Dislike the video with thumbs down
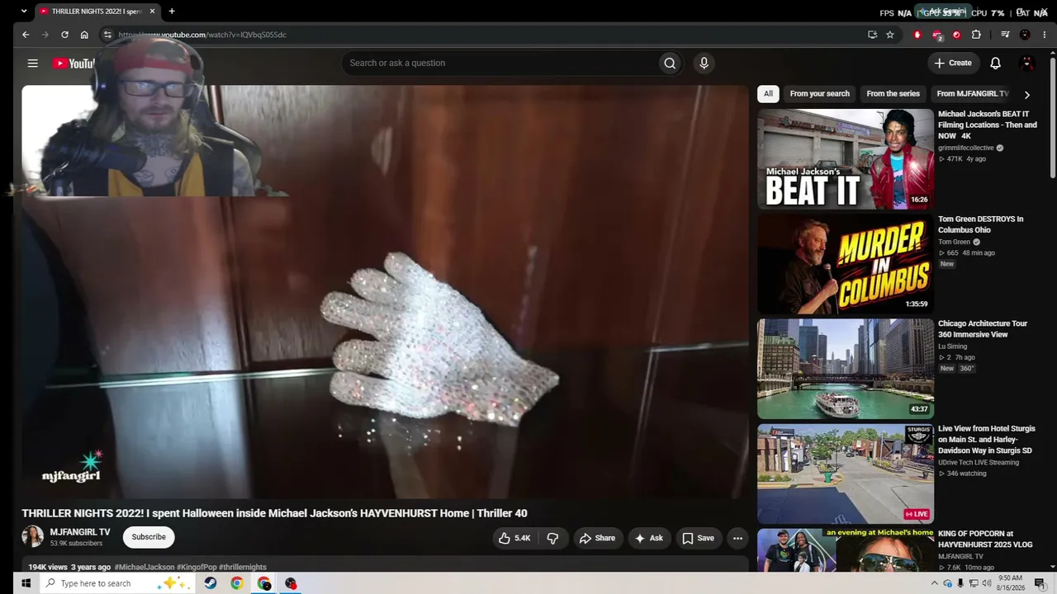Viewport: 1057px width, 594px height. (x=552, y=538)
